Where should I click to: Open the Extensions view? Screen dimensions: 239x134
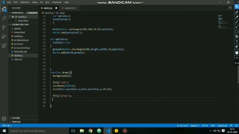(4, 45)
